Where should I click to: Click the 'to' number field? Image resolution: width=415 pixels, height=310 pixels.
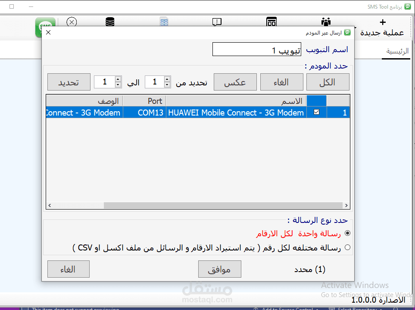point(105,82)
